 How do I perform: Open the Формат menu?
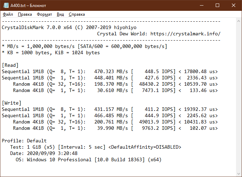click(44, 14)
